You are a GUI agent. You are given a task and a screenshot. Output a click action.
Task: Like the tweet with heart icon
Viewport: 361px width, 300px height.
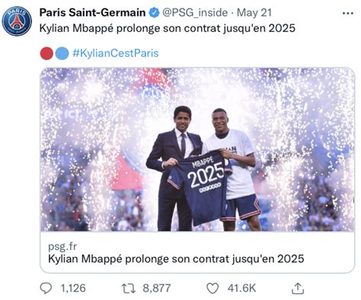click(x=212, y=289)
